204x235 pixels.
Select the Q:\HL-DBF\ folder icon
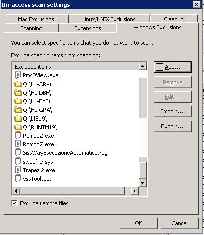[18, 93]
